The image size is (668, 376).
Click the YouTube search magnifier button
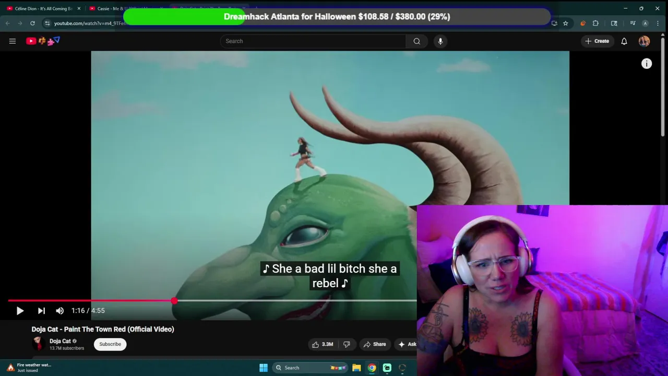(x=416, y=41)
